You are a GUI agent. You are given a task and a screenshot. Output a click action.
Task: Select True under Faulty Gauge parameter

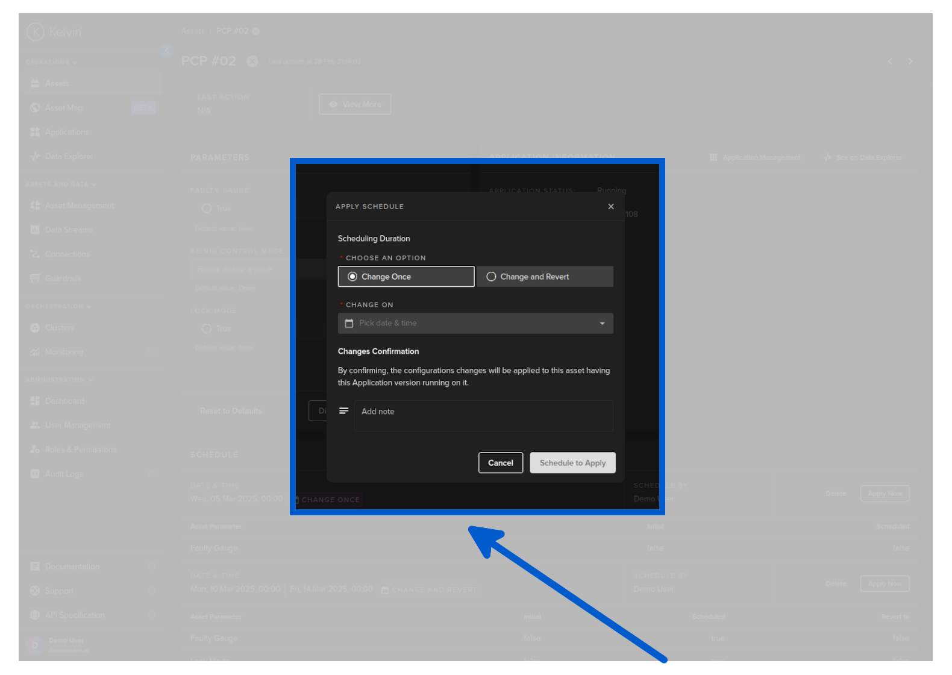pos(207,209)
